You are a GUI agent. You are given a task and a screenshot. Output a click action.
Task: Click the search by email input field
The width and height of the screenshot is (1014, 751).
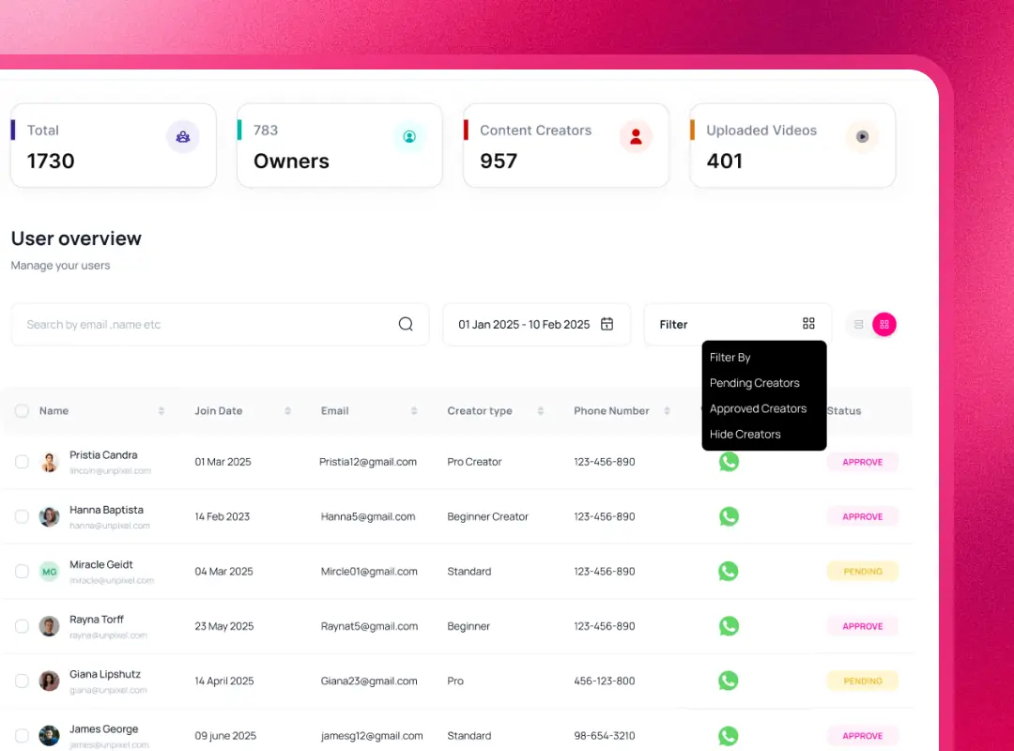pyautogui.click(x=220, y=324)
